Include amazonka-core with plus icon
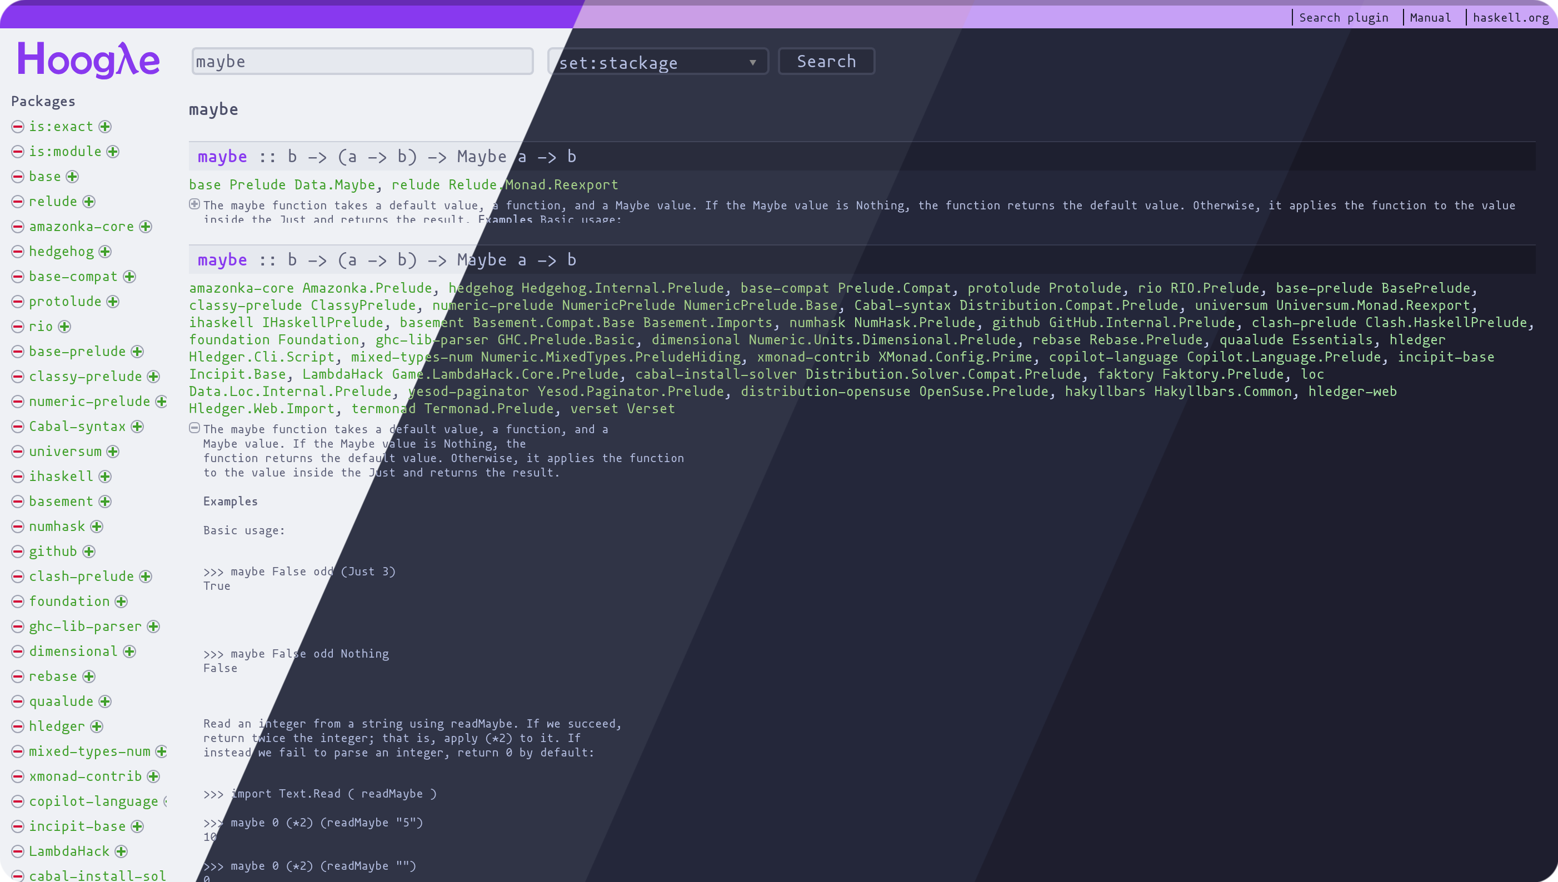 click(146, 227)
